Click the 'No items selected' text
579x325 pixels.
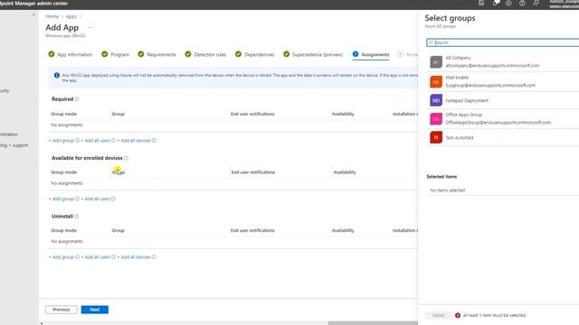(448, 190)
